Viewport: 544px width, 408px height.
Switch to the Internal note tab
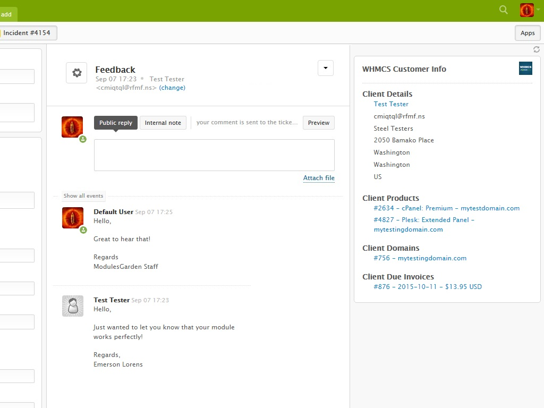click(163, 123)
